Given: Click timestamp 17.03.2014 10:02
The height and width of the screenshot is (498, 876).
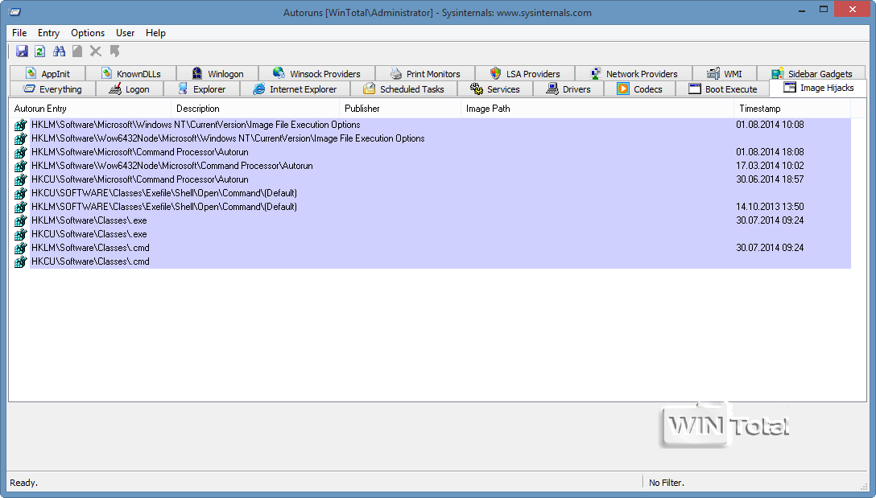Looking at the screenshot, I should [x=770, y=166].
